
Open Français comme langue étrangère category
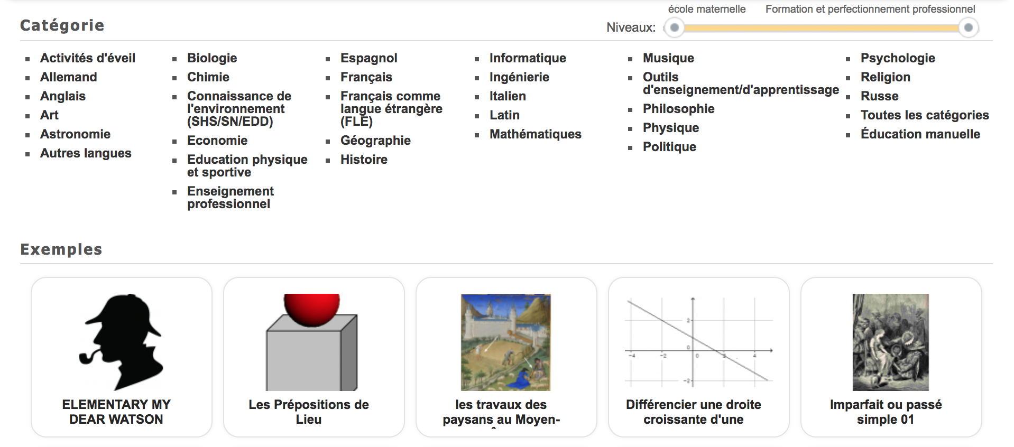click(x=391, y=109)
